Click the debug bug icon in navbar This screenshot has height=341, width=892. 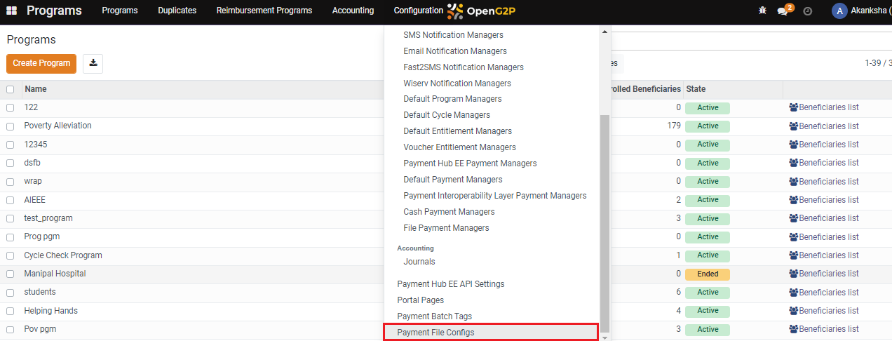tap(762, 11)
